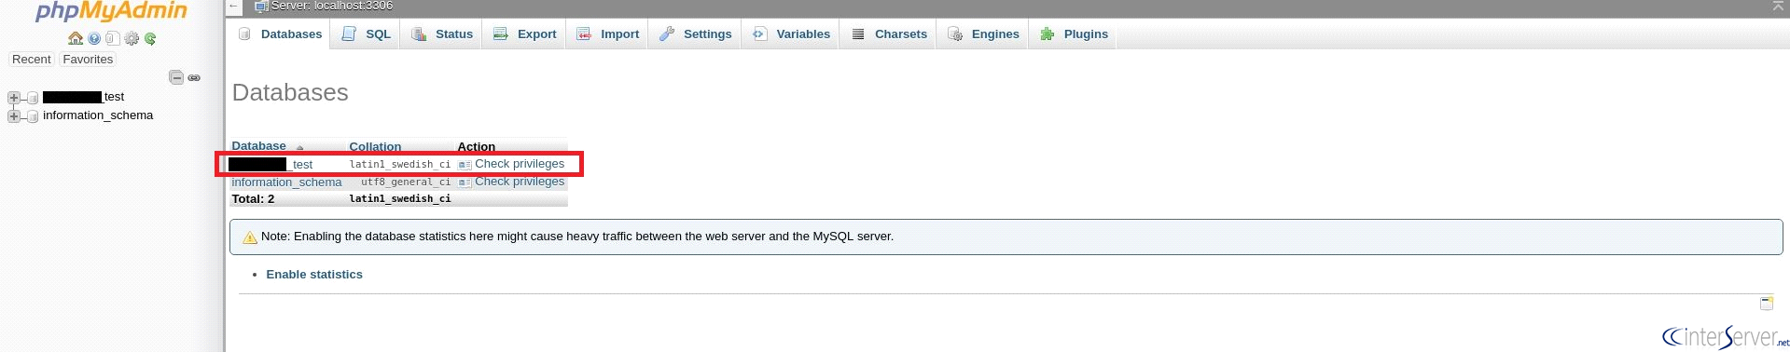This screenshot has height=352, width=1790.
Task: Expand the information_schema tree node
Action: [13, 116]
